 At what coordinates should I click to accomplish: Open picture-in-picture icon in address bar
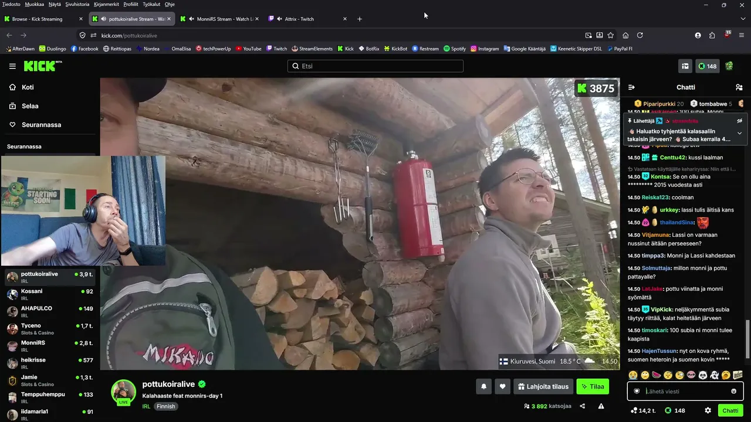pyautogui.click(x=588, y=35)
